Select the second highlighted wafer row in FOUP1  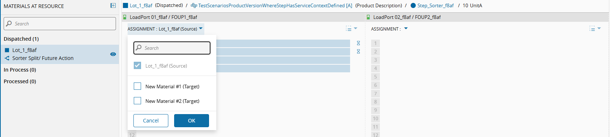click(x=283, y=52)
